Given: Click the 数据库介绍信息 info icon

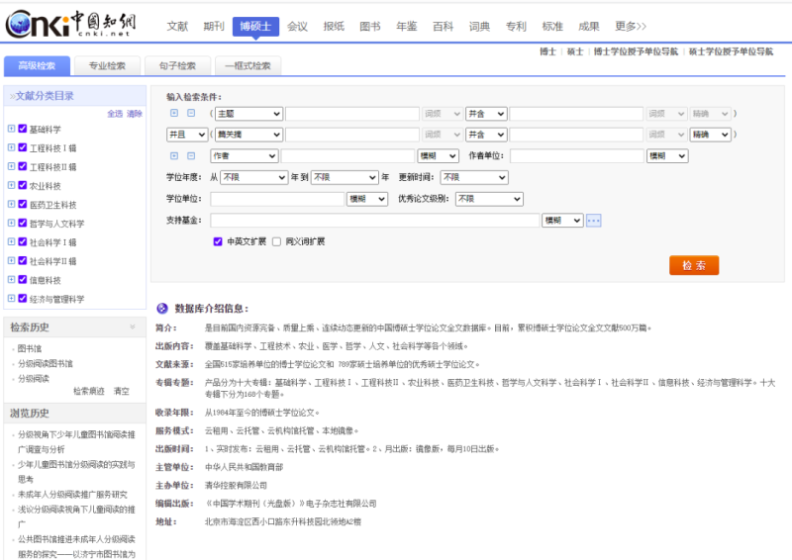Looking at the screenshot, I should pos(162,309).
